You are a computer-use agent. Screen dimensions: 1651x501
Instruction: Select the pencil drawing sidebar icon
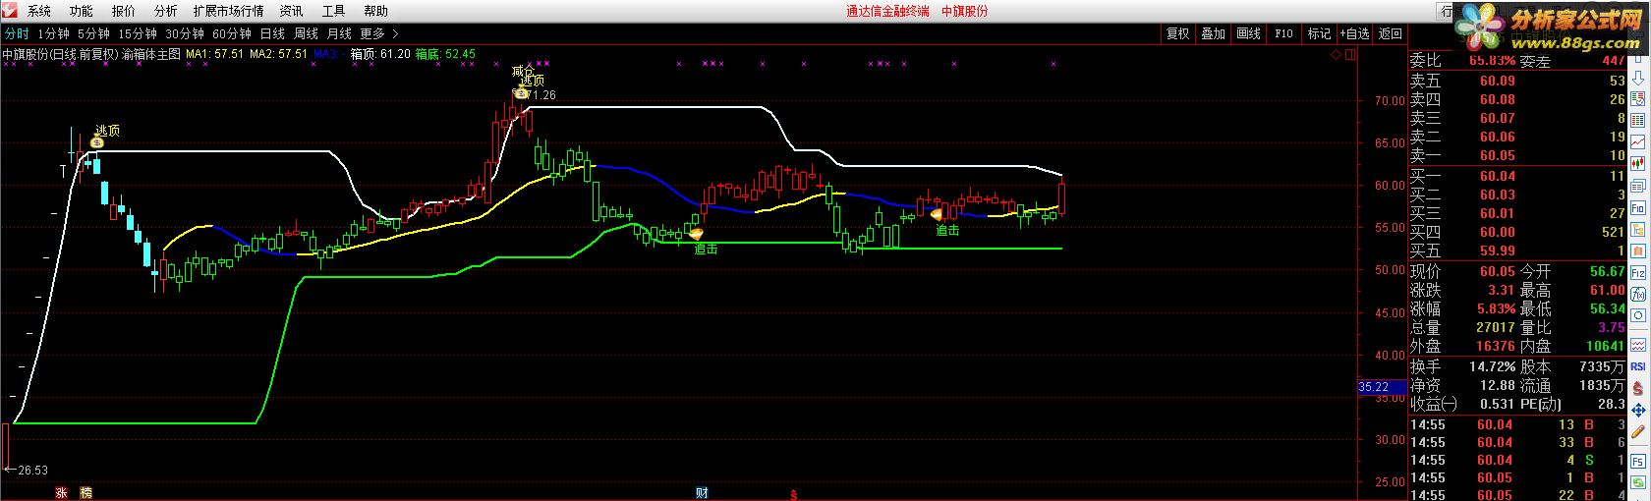[x=1638, y=430]
